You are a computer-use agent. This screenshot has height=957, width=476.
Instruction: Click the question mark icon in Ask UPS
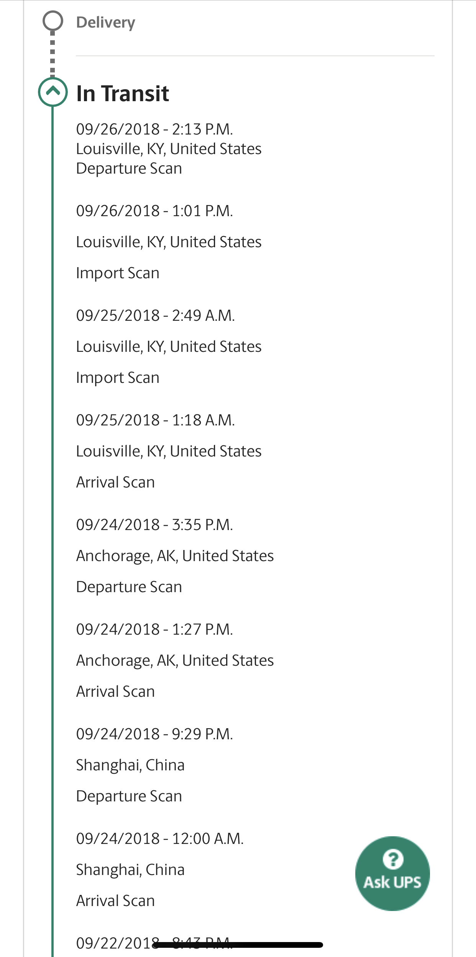(x=393, y=859)
